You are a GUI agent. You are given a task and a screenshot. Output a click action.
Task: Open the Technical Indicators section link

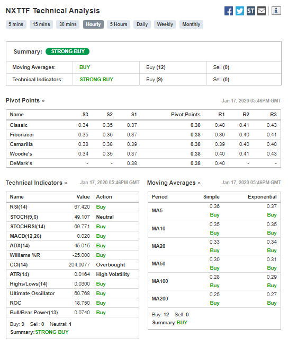tap(37, 183)
